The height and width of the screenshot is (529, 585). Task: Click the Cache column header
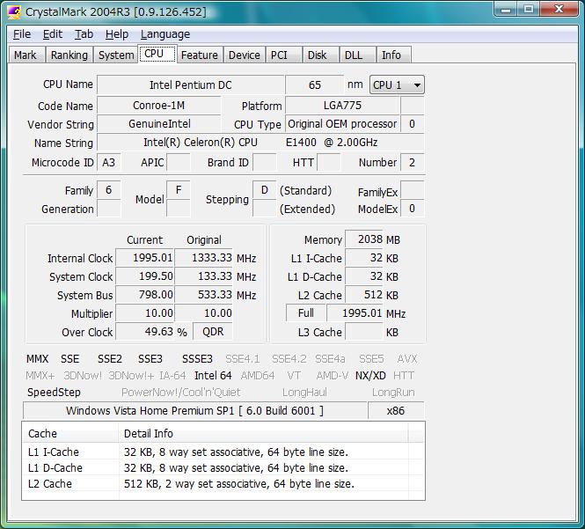(x=71, y=433)
